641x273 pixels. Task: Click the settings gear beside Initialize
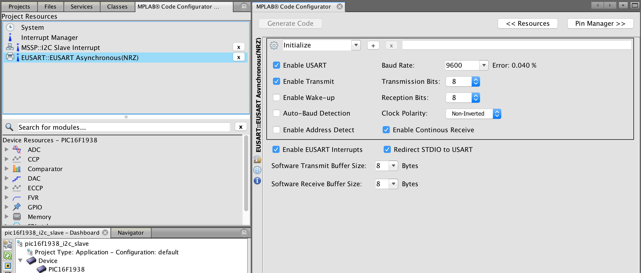pyautogui.click(x=274, y=45)
